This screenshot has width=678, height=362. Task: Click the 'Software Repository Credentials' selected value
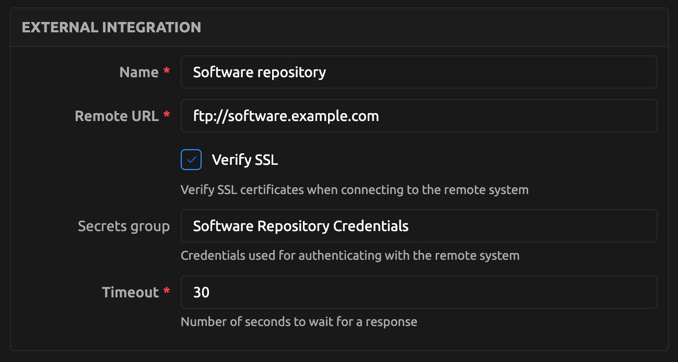[300, 226]
